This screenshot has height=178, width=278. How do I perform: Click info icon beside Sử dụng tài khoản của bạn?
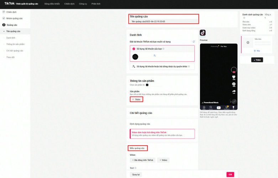pos(163,49)
